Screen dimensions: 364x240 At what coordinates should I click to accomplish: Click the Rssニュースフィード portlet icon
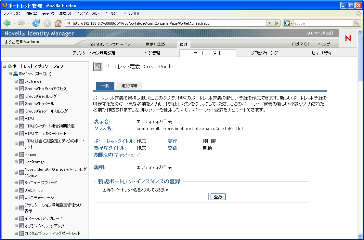21,183
